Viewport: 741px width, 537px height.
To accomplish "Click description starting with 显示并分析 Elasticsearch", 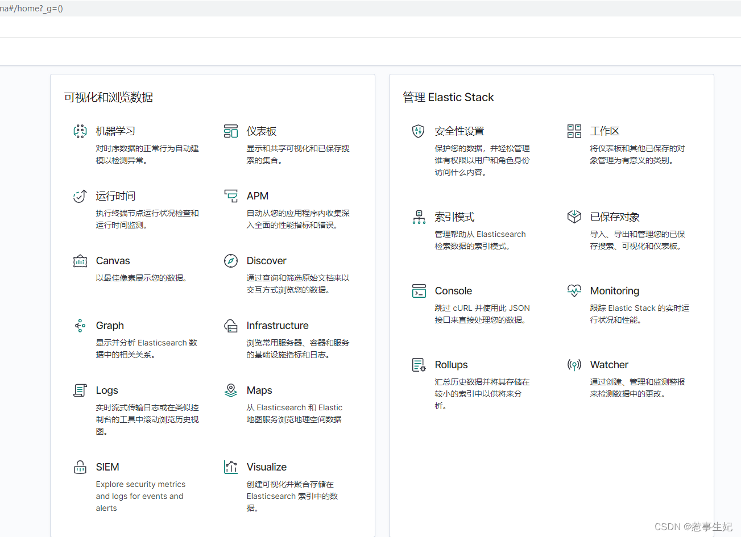I will pos(147,348).
